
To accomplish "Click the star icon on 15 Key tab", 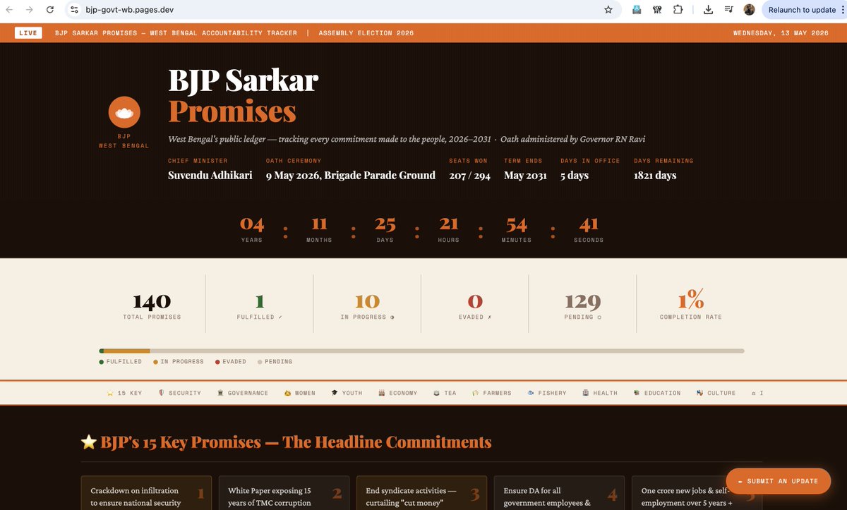I will 109,393.
